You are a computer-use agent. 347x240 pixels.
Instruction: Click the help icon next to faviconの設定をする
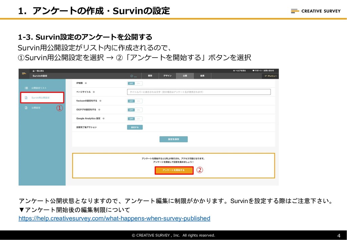click(100, 101)
